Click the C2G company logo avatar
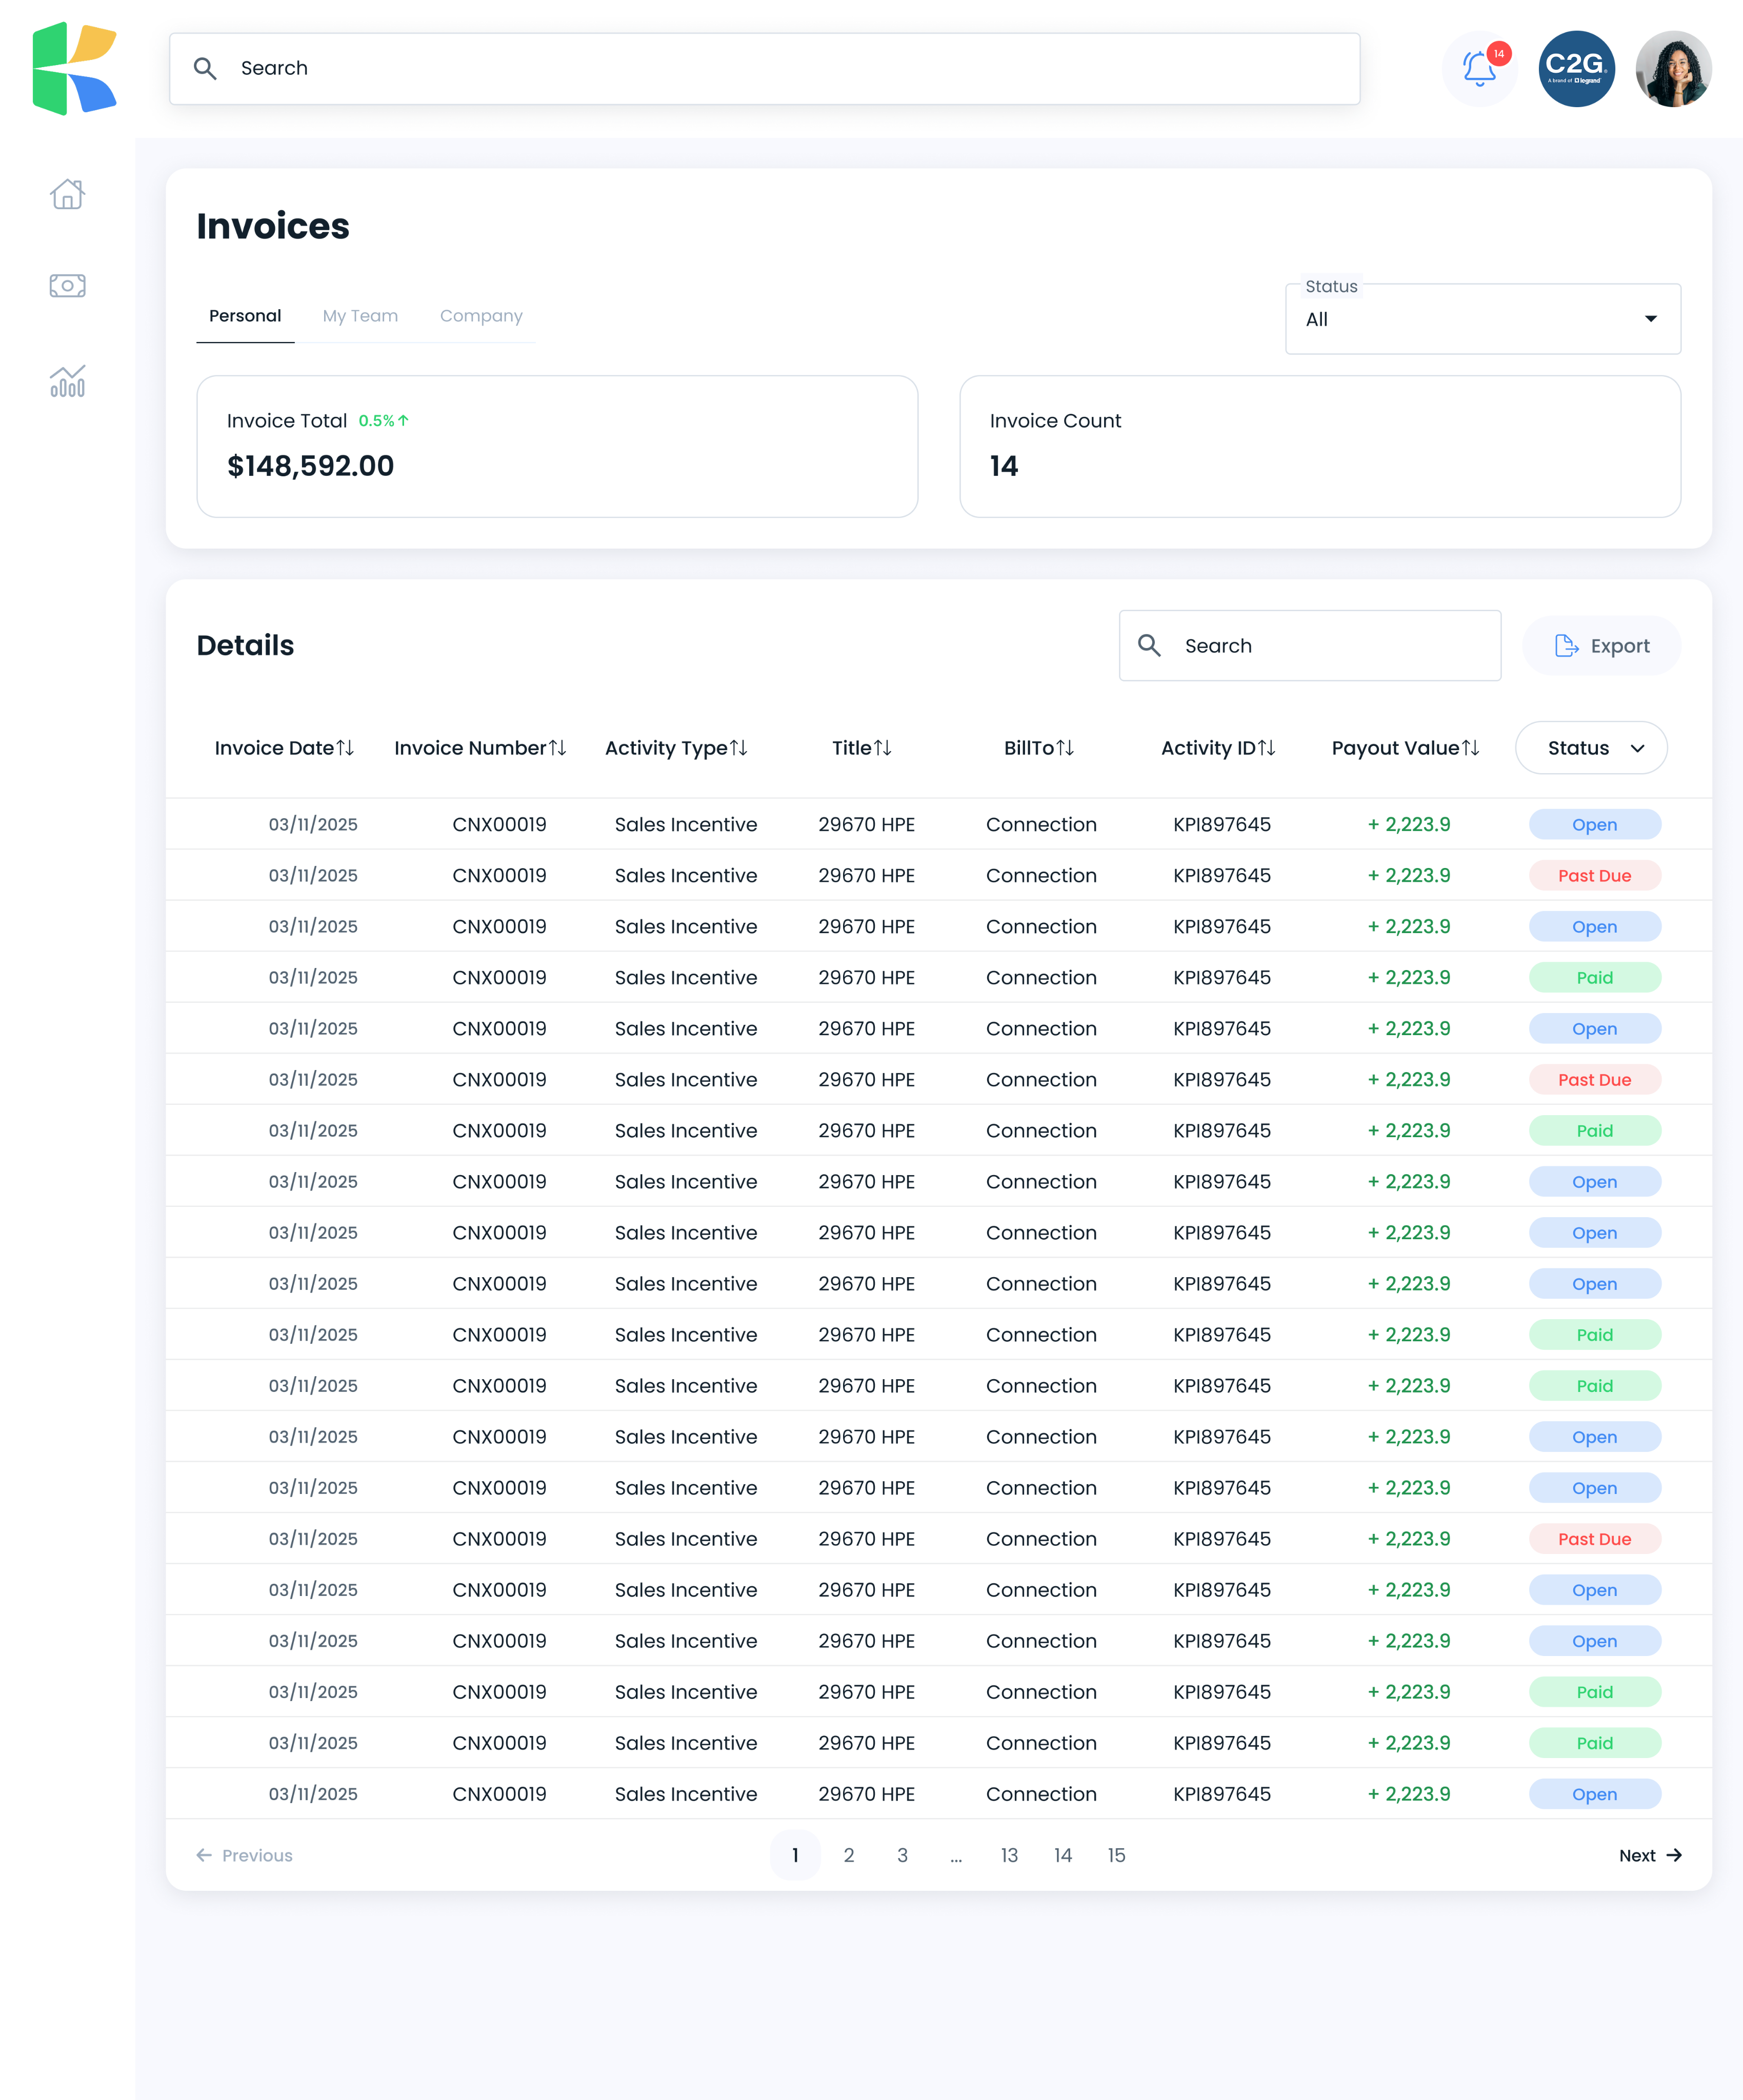Screen dimensions: 1743x2100 coord(1576,68)
